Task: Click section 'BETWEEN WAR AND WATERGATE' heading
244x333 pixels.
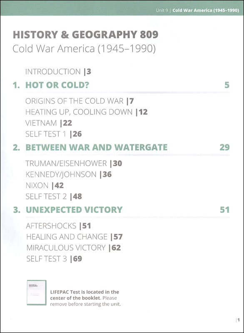Action: [97, 147]
